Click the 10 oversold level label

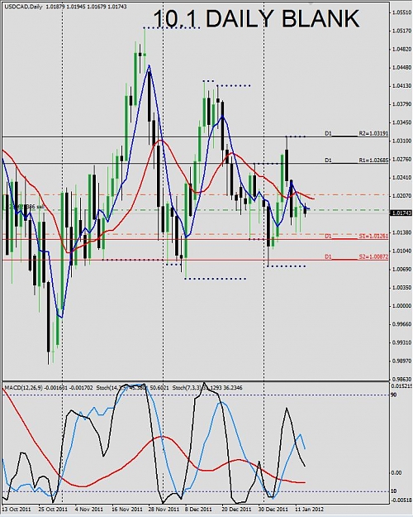pyautogui.click(x=393, y=491)
